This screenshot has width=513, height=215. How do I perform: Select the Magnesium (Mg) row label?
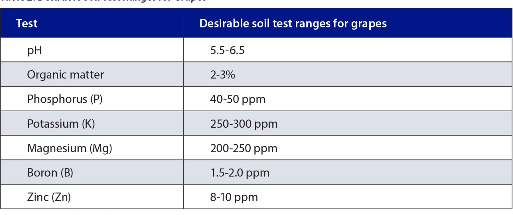pos(69,148)
